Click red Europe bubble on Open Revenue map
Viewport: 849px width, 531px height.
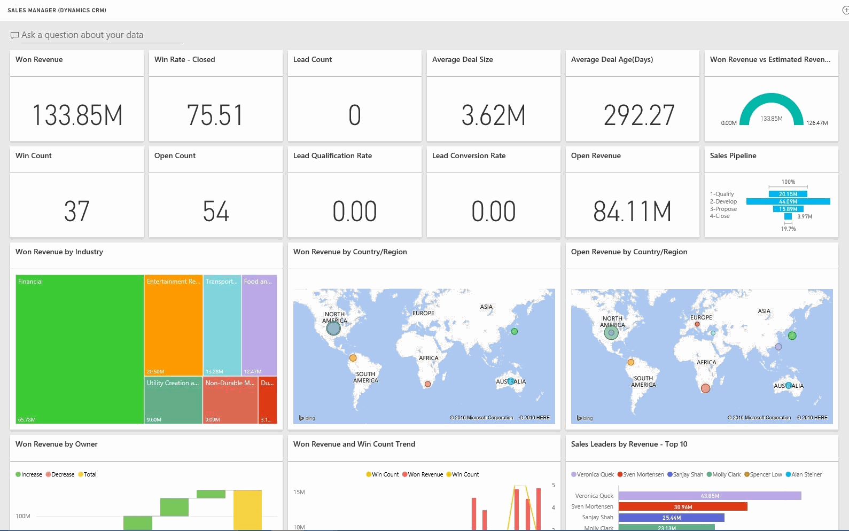[697, 324]
